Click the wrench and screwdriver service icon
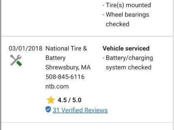 click(x=16, y=60)
